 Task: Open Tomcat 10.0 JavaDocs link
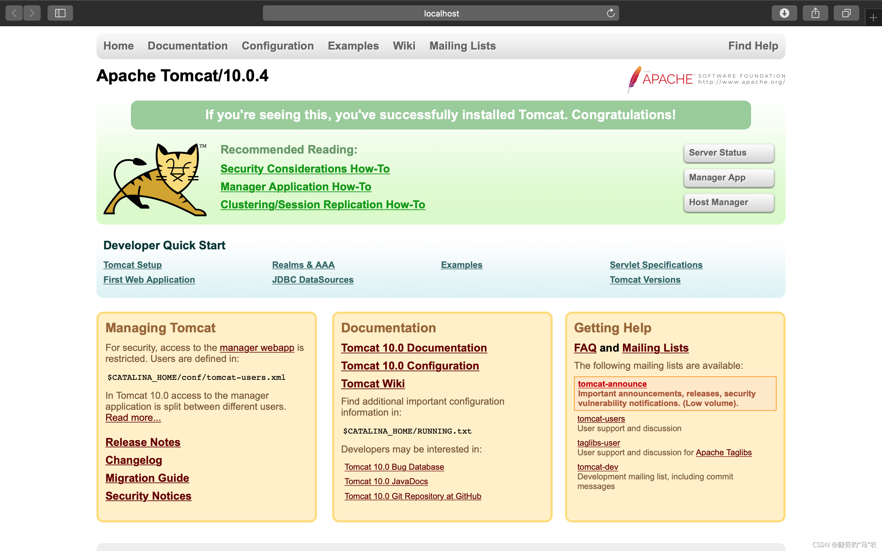[386, 481]
